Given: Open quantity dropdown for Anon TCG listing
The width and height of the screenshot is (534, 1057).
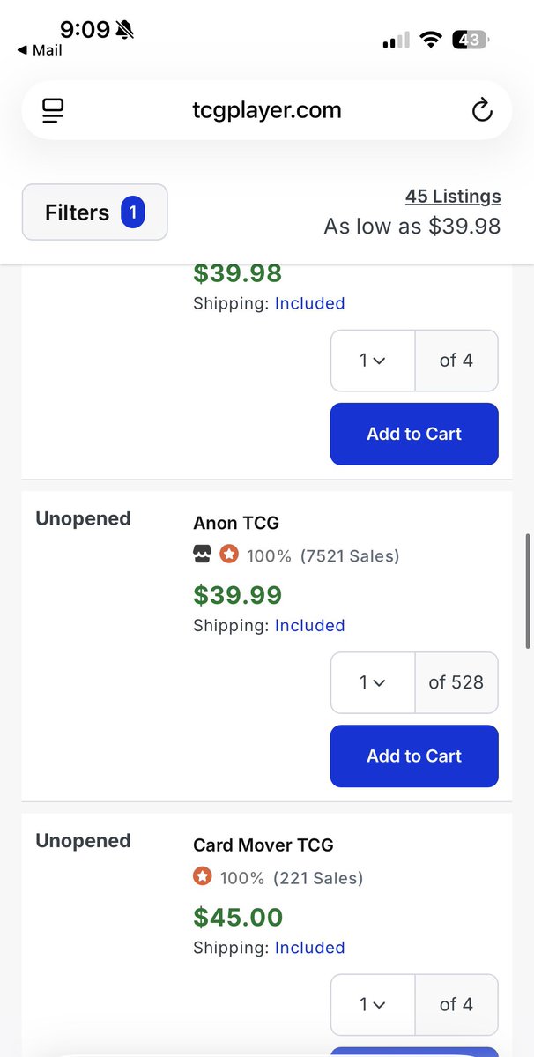Looking at the screenshot, I should 373,683.
